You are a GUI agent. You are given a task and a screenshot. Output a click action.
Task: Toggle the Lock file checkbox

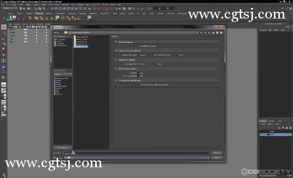tap(139, 73)
